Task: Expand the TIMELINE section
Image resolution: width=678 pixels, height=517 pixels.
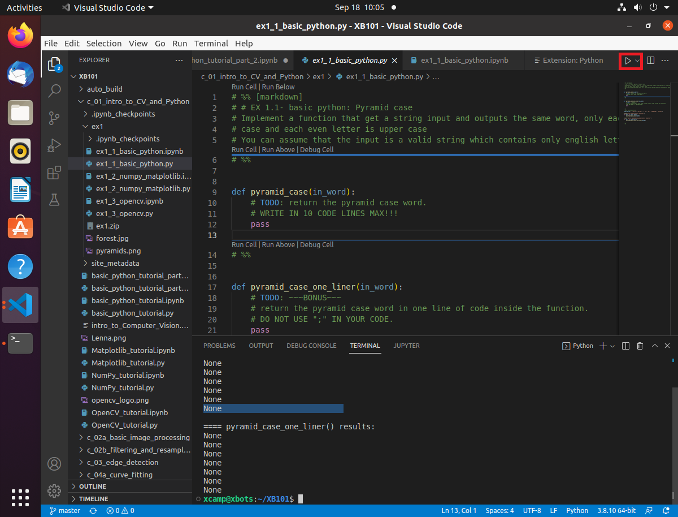Action: coord(130,499)
